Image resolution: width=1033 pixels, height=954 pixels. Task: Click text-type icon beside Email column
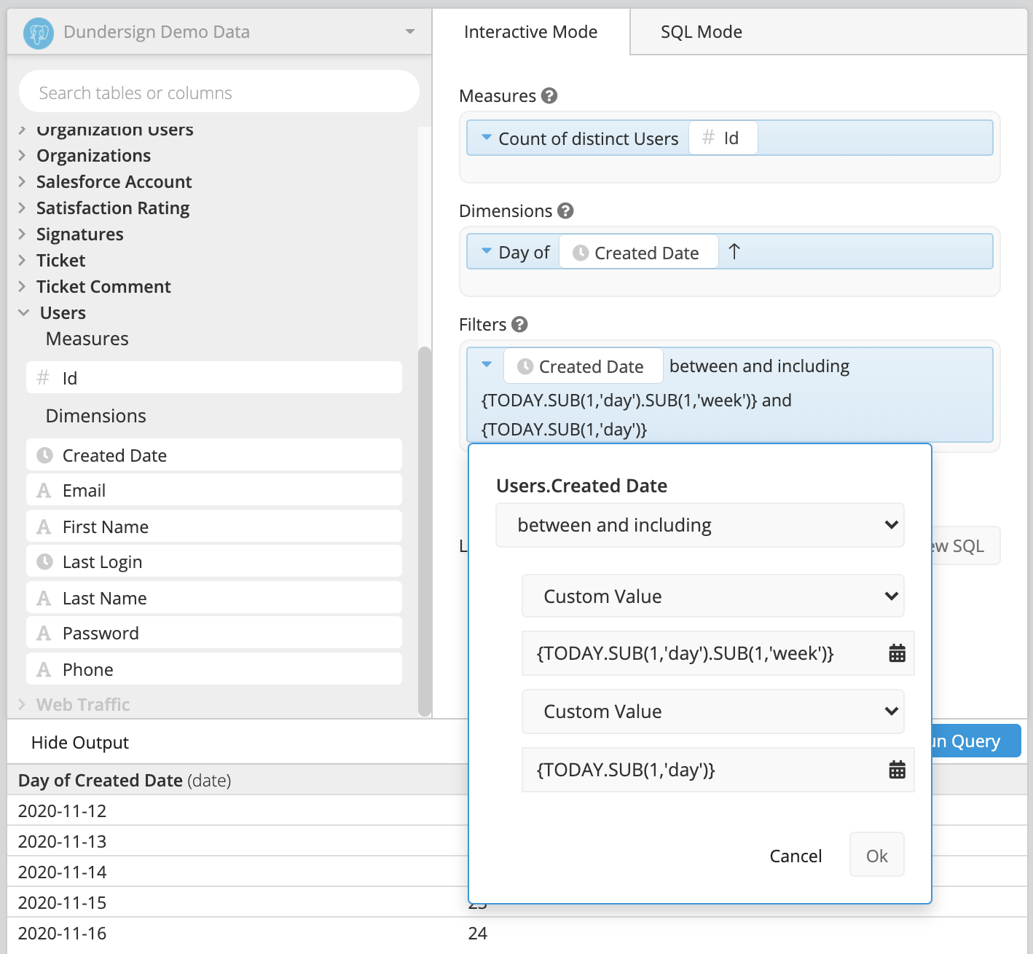pyautogui.click(x=44, y=490)
